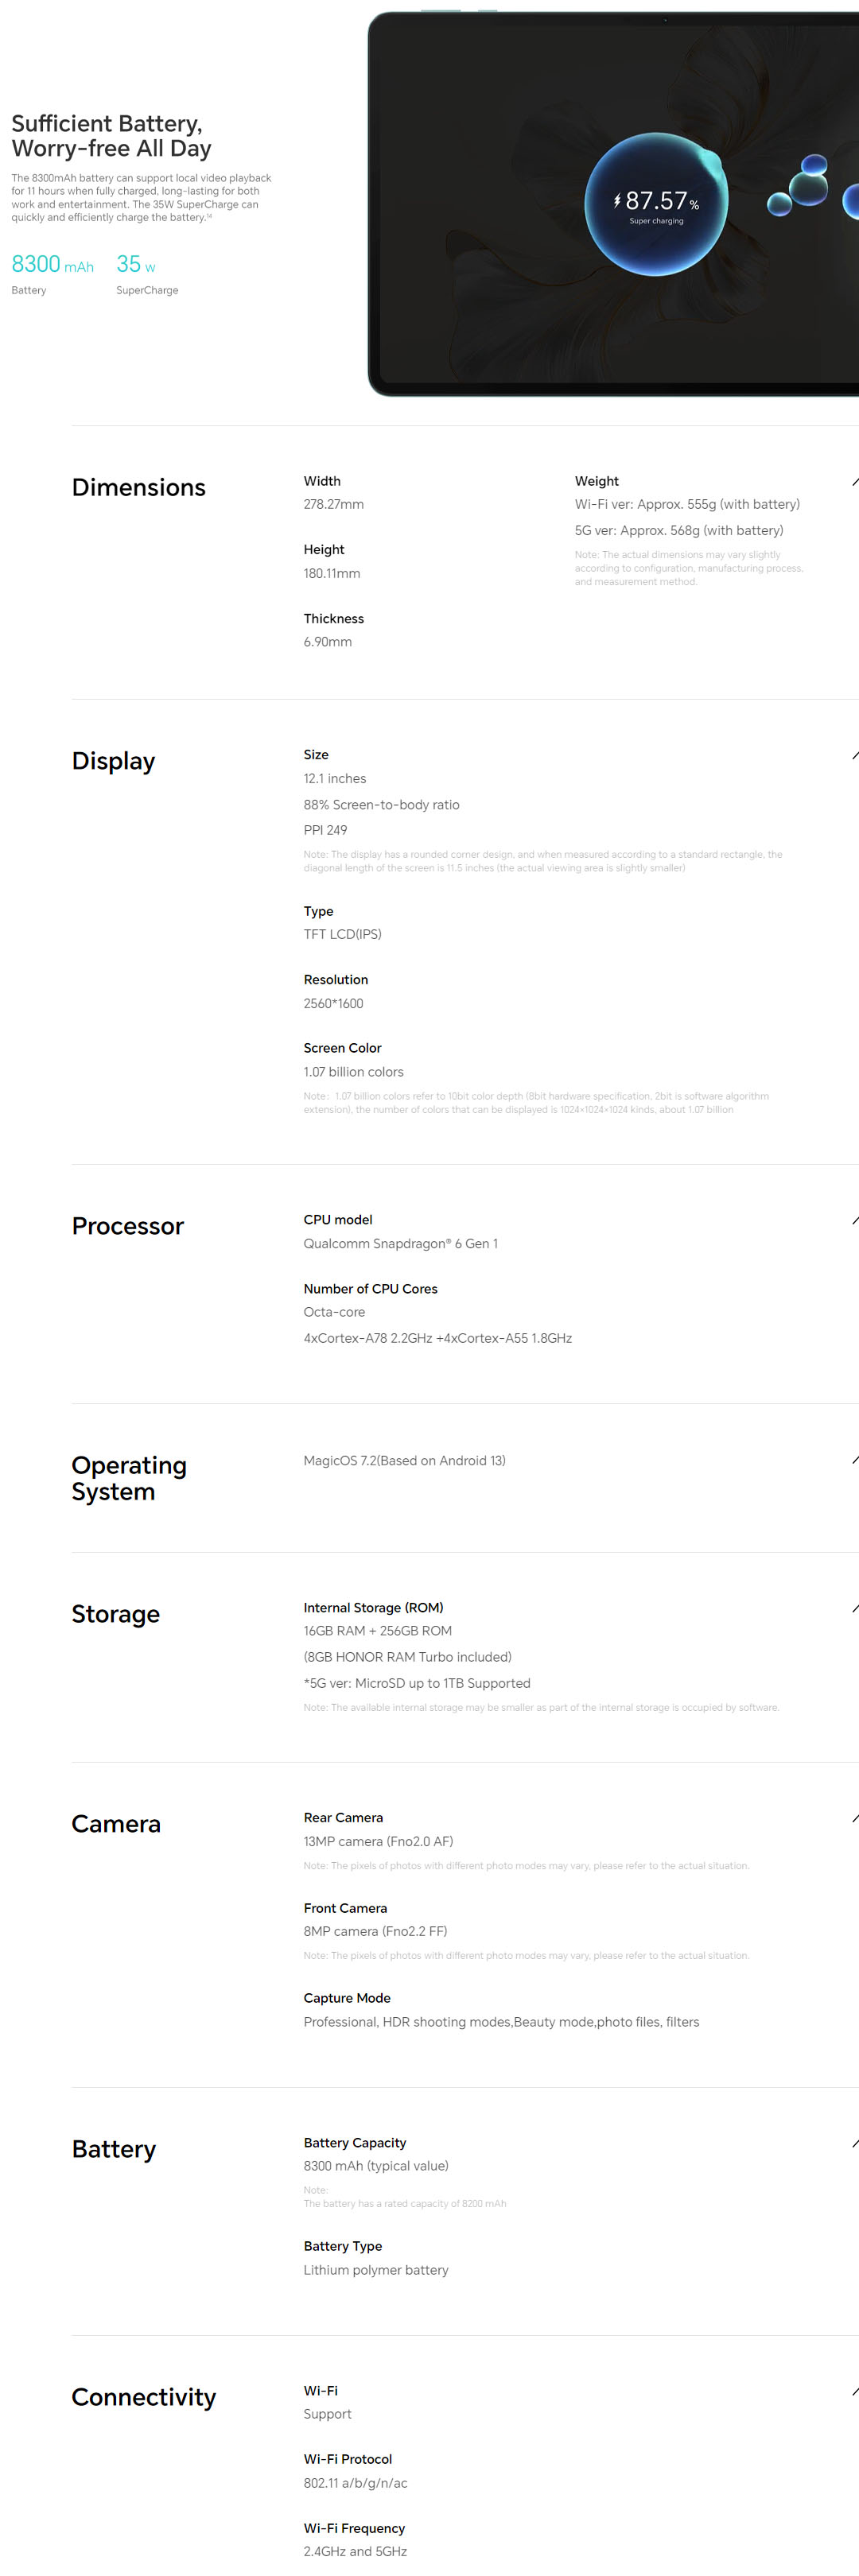Click the Camera section heading

116,1825
